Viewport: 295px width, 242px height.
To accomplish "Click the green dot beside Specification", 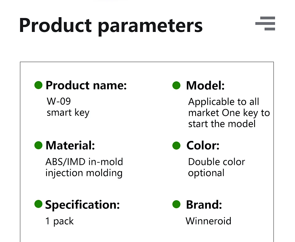I will tap(38, 204).
